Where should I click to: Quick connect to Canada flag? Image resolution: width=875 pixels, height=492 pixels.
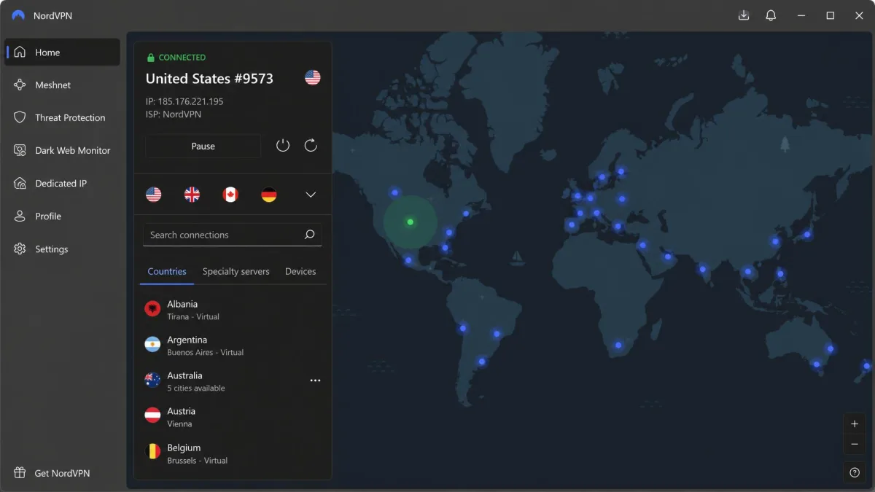tap(230, 195)
